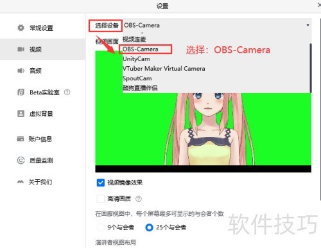Image resolution: width=321 pixels, height=248 pixels.
Task: Open 关于我们 tab
Action: coord(42,182)
